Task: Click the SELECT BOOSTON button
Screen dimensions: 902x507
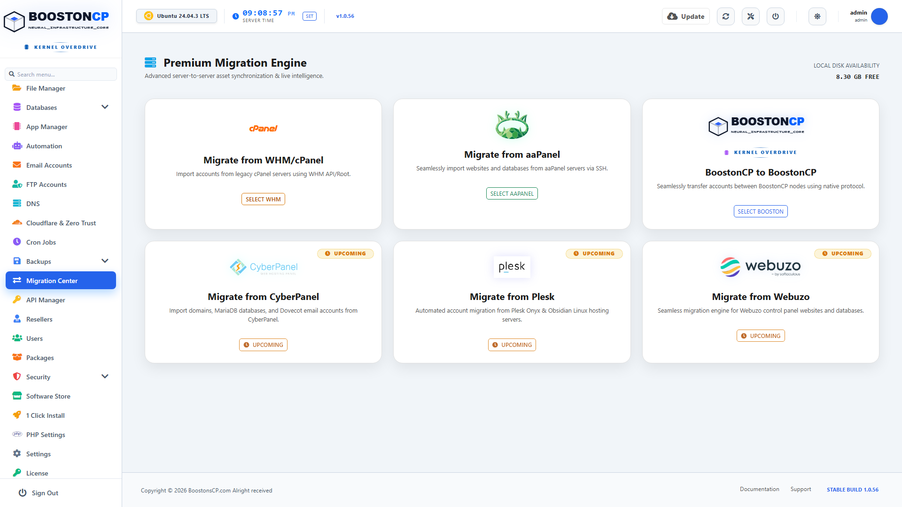Action: (x=761, y=211)
